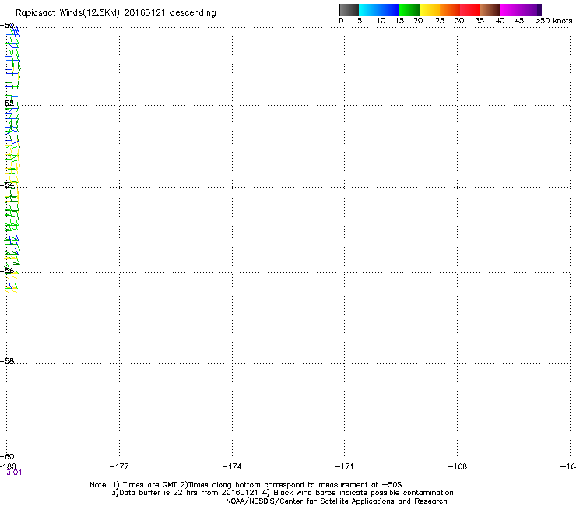Click the '-171' longitude axis label
Image resolution: width=576 pixels, height=506 pixels.
pos(344,466)
